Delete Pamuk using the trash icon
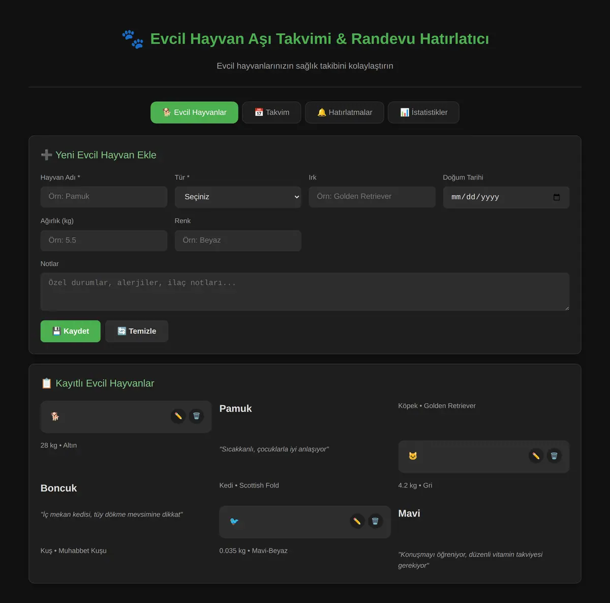The image size is (610, 603). [x=196, y=416]
